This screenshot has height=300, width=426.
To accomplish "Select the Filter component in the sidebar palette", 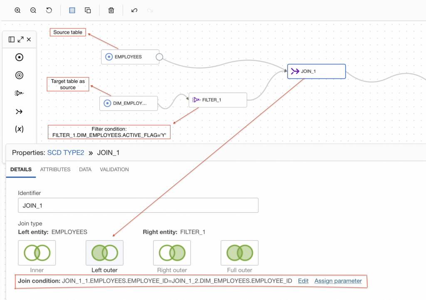I will pos(19,93).
